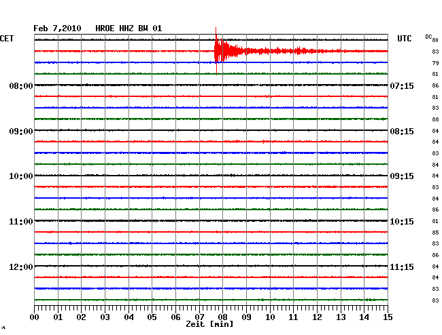Click the "CET" time zone label
Viewport: 442px width, 335px height.
click(x=7, y=39)
